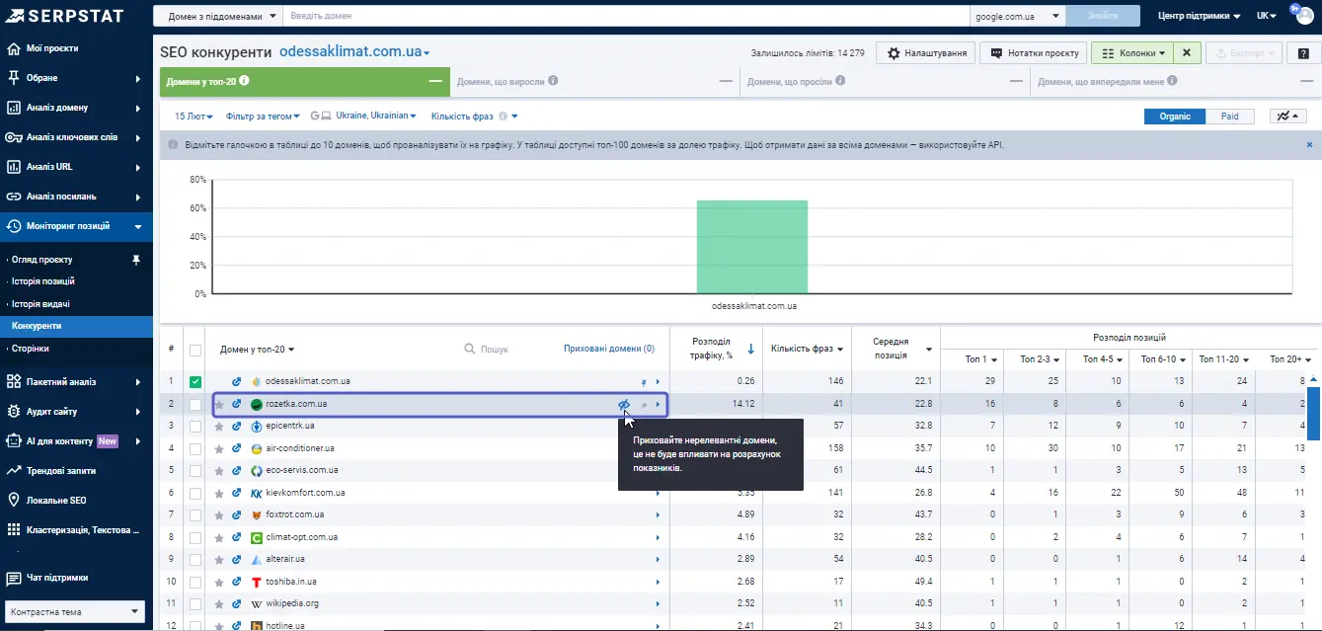Open the Колонки dropdown
The width and height of the screenshot is (1322, 631).
tap(1132, 53)
